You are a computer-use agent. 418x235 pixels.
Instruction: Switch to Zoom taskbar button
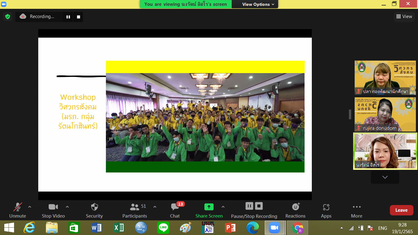click(274, 228)
